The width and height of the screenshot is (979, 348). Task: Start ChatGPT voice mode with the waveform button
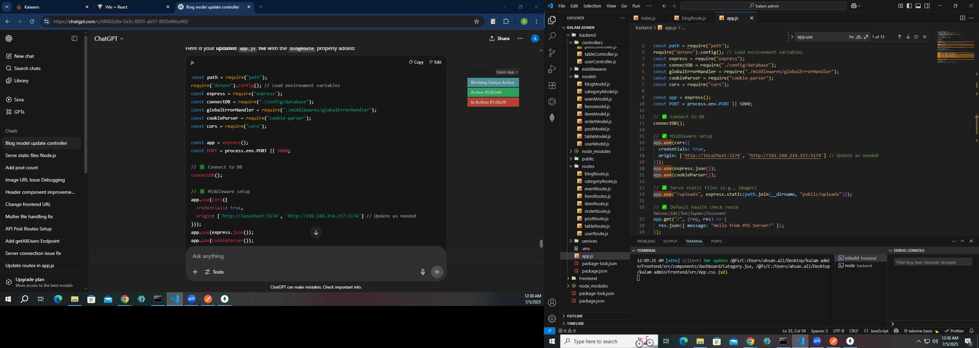tap(437, 272)
